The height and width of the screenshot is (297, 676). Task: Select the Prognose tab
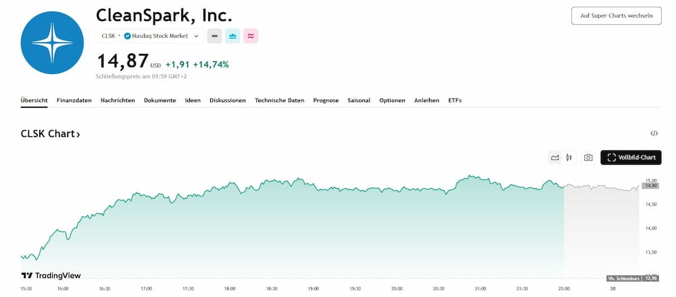[326, 101]
